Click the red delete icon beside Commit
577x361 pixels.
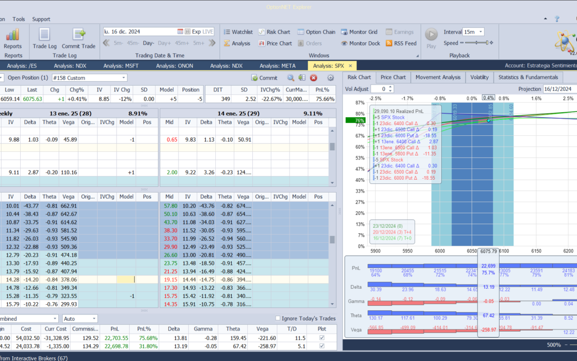(314, 78)
